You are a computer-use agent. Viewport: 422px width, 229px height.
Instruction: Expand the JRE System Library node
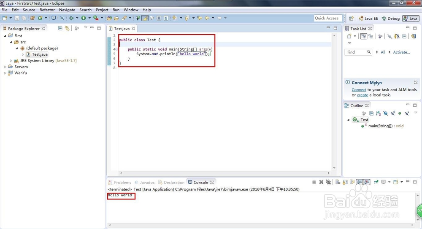click(x=11, y=61)
